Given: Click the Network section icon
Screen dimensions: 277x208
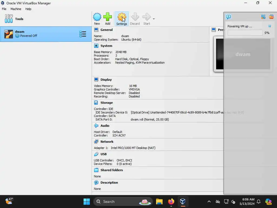Looking at the screenshot, I should 96,141.
